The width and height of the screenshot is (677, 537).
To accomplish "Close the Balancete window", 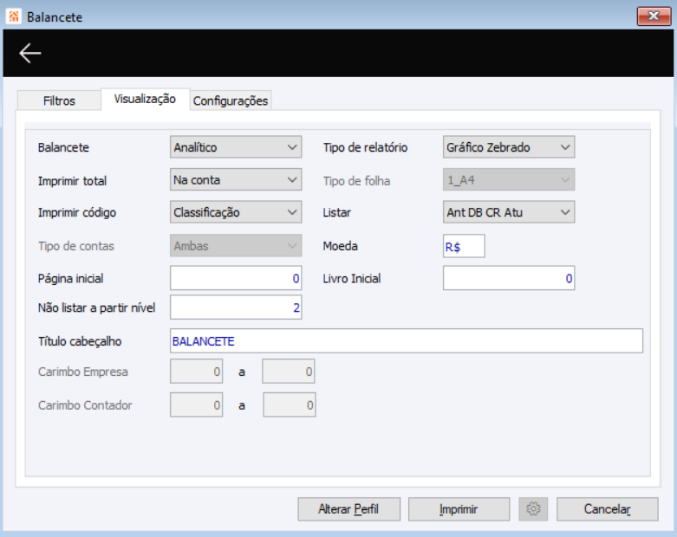I will click(654, 16).
